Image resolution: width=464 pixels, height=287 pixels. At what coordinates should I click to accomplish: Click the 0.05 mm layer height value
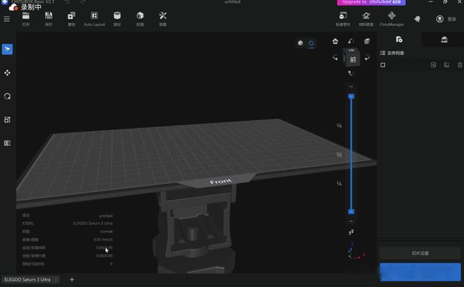click(x=103, y=239)
